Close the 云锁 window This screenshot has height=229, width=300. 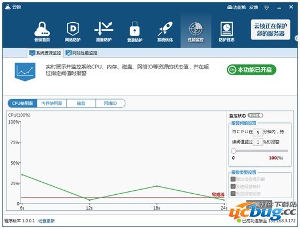291,7
